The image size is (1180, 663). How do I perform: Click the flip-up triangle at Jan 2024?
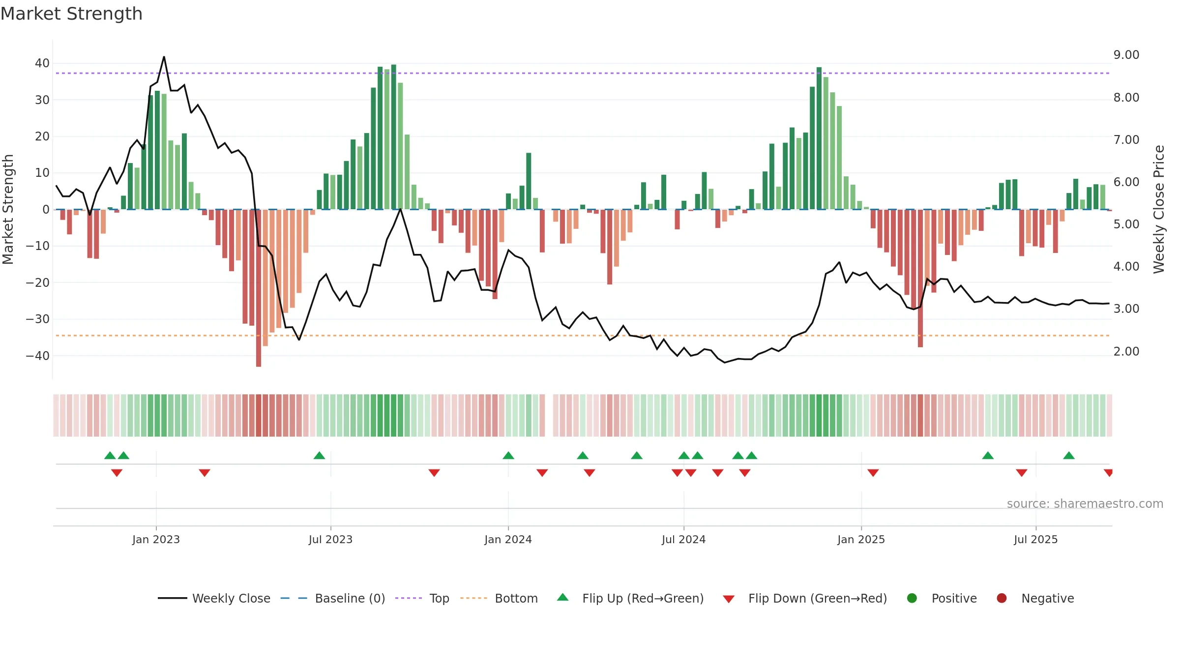508,455
